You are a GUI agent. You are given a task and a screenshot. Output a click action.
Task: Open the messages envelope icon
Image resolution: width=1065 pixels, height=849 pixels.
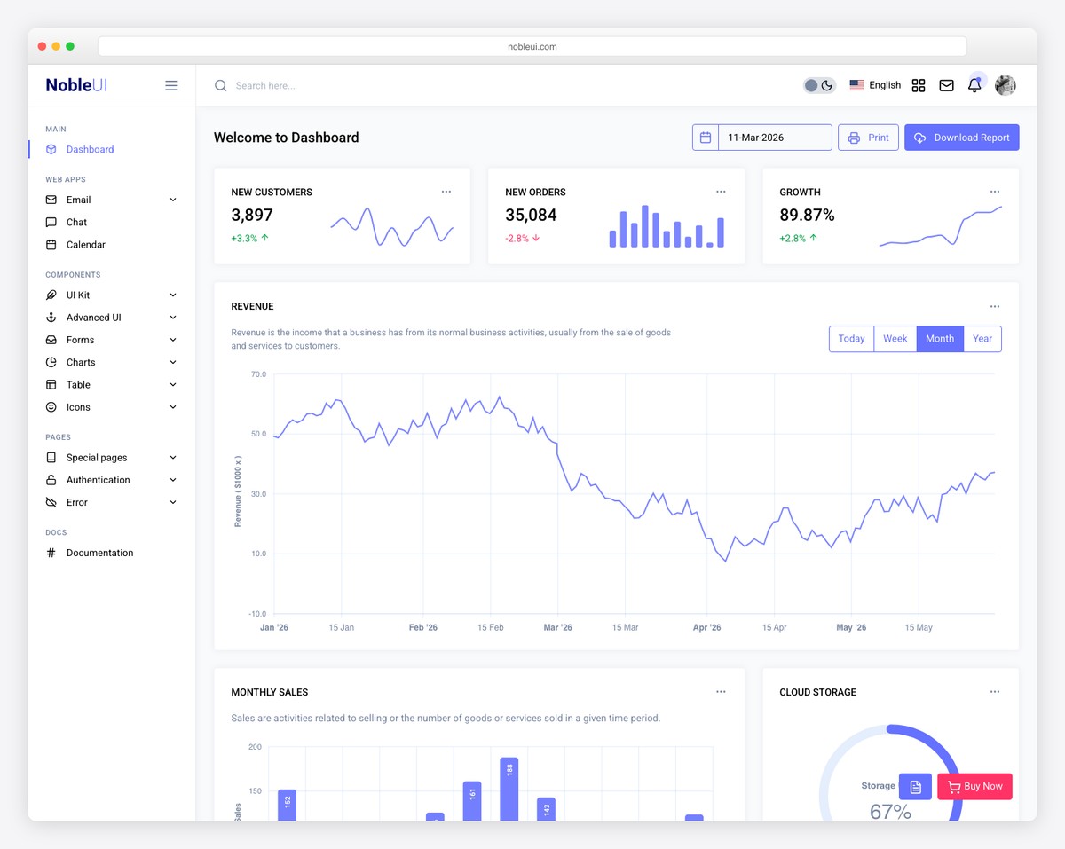(946, 85)
